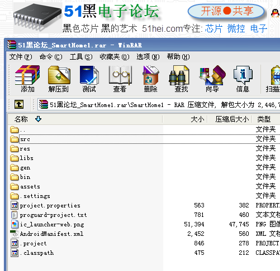The height and width of the screenshot is (271, 280).
Task: Click the Delete (删除) recycle bin icon
Action: [151, 75]
